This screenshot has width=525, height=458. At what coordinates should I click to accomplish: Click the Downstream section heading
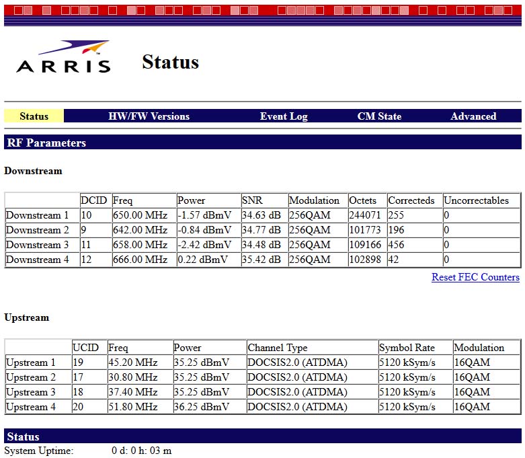coord(33,171)
